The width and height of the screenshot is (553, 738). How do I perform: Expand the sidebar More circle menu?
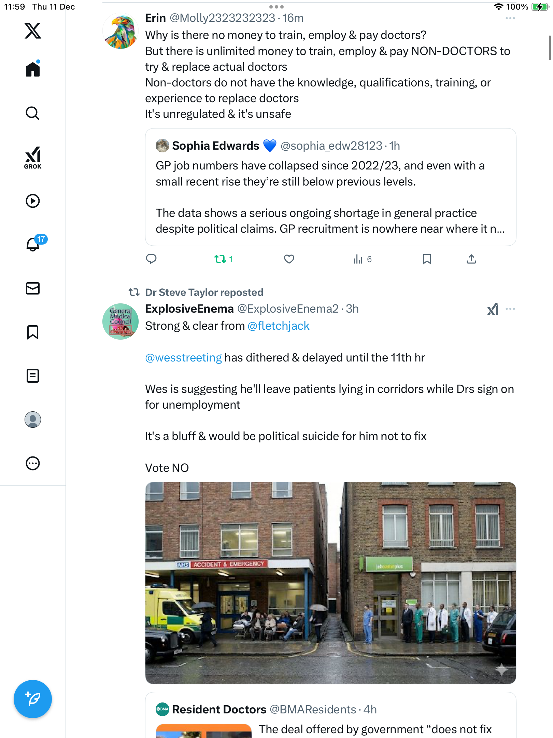33,463
